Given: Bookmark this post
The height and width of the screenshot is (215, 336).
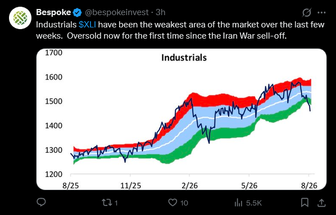Looking at the screenshot, I should point(305,203).
